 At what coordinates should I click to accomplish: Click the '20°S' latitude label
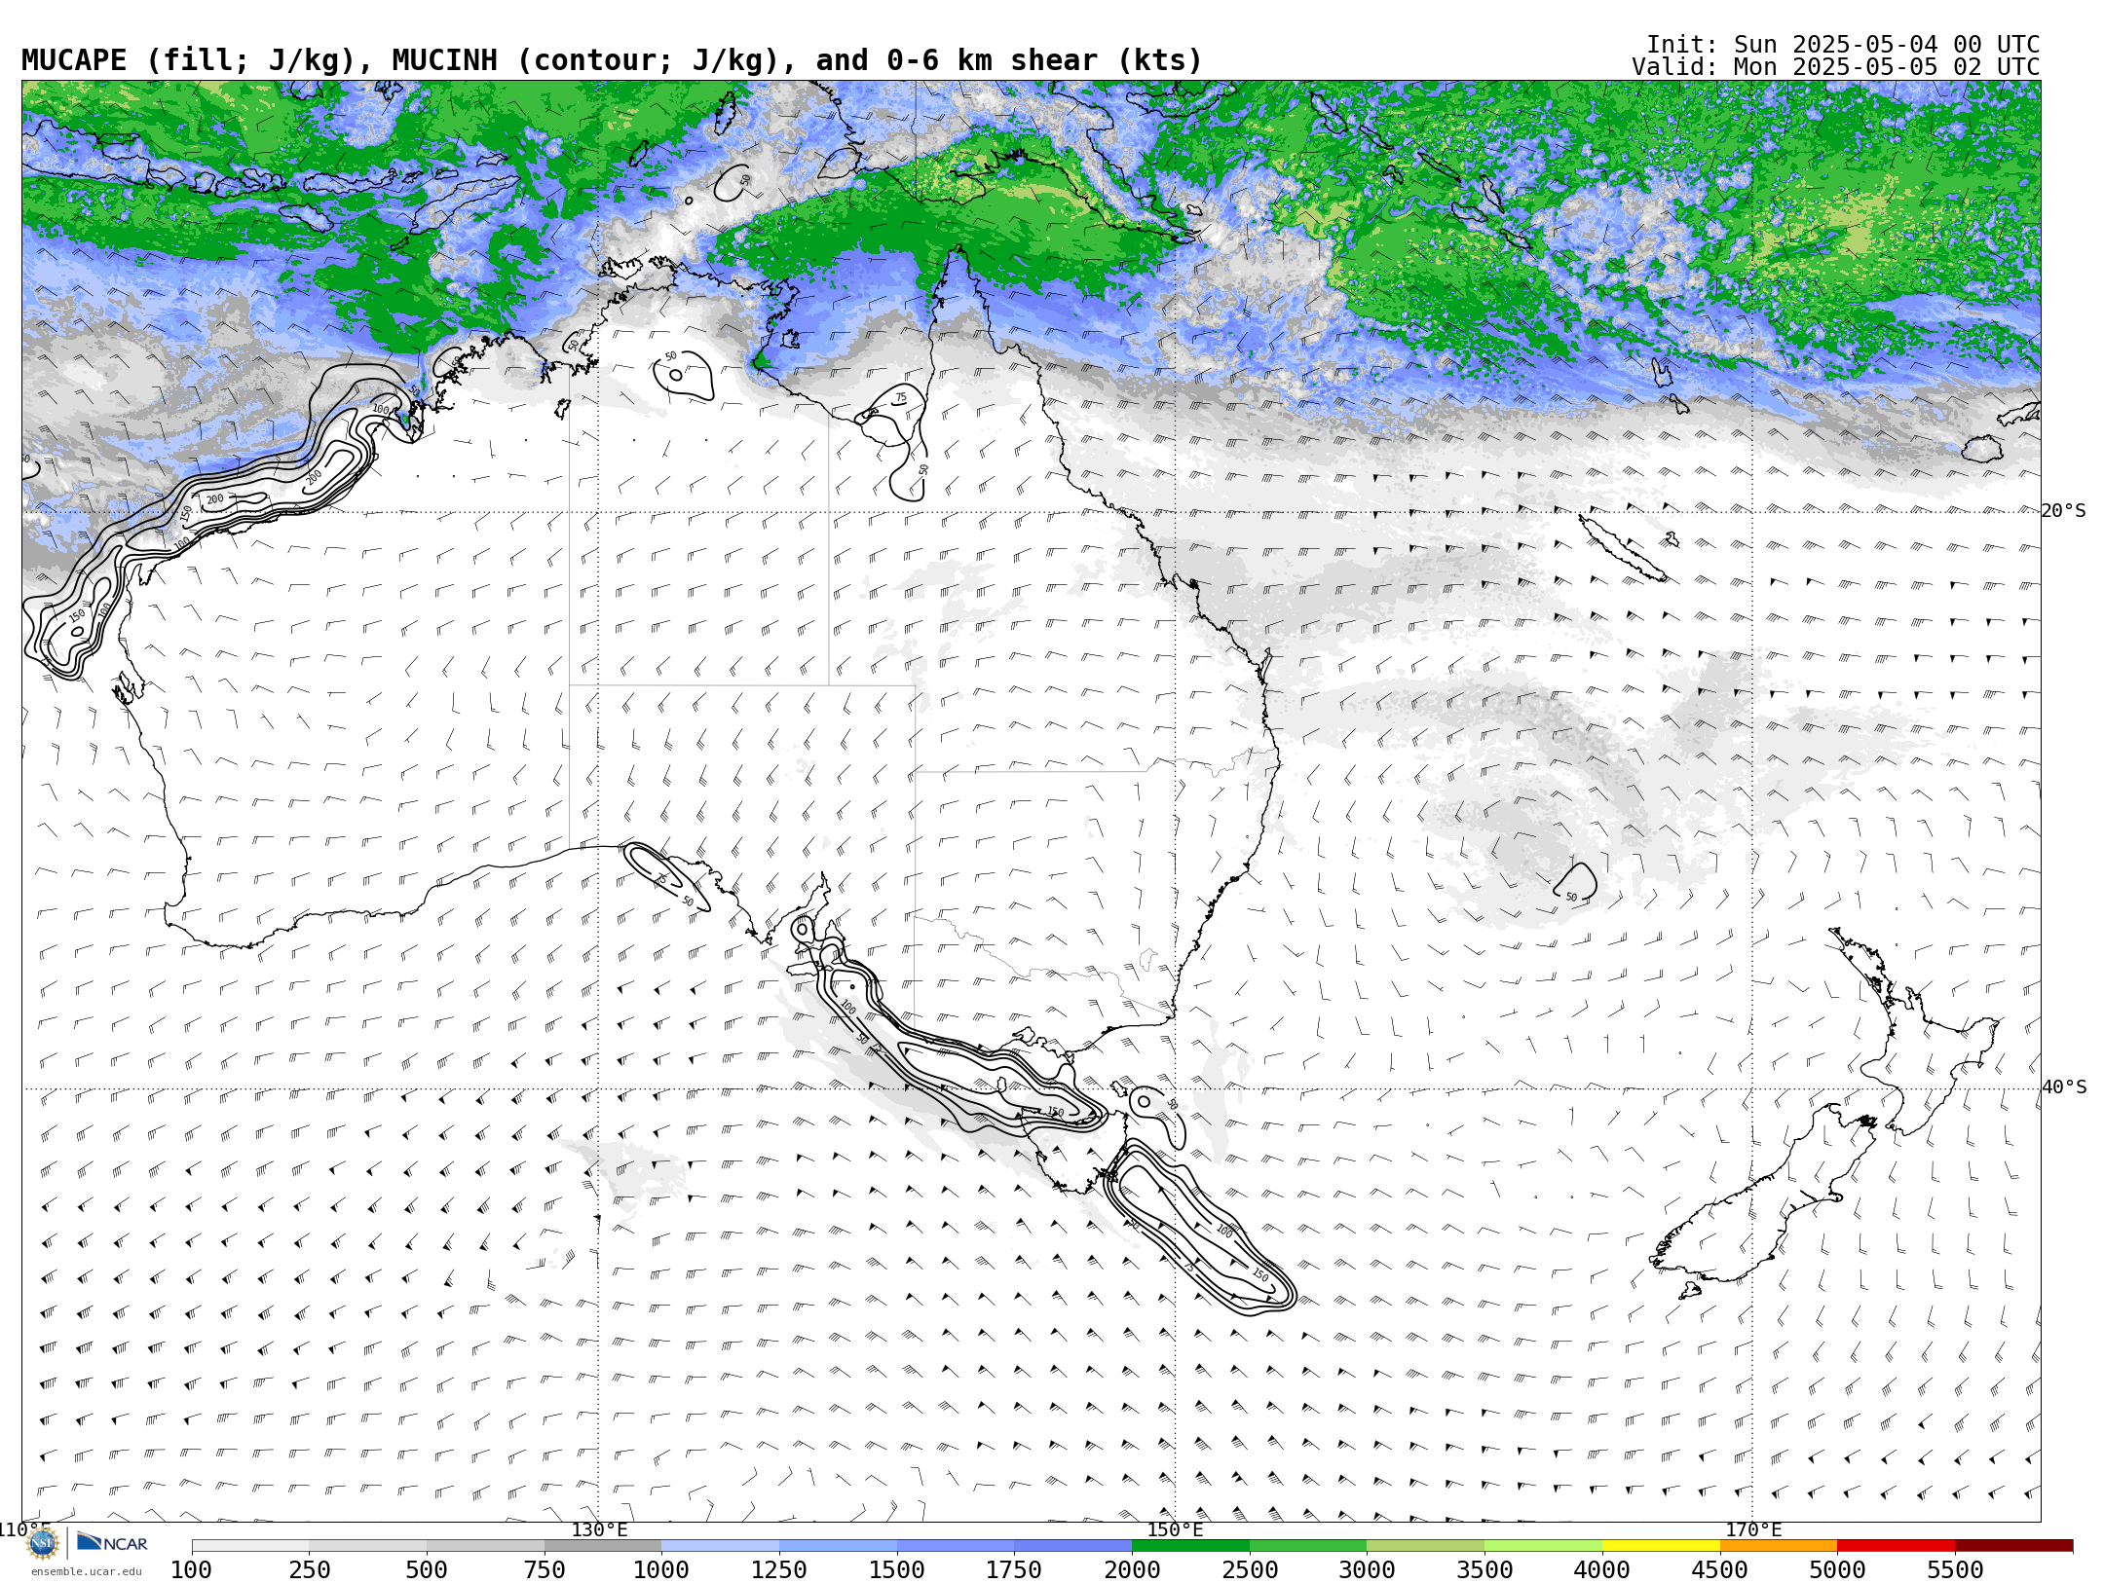click(2063, 511)
